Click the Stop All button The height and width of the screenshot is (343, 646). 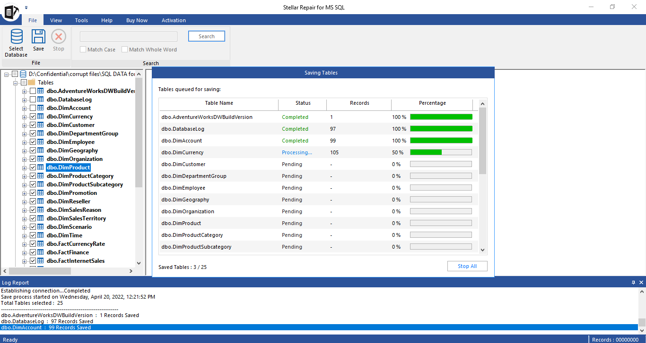(467, 266)
